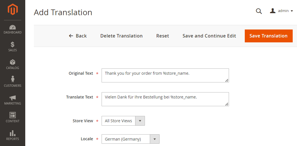The width and height of the screenshot is (297, 146).
Task: Open the CONTENT menu label
Action: pos(13,121)
